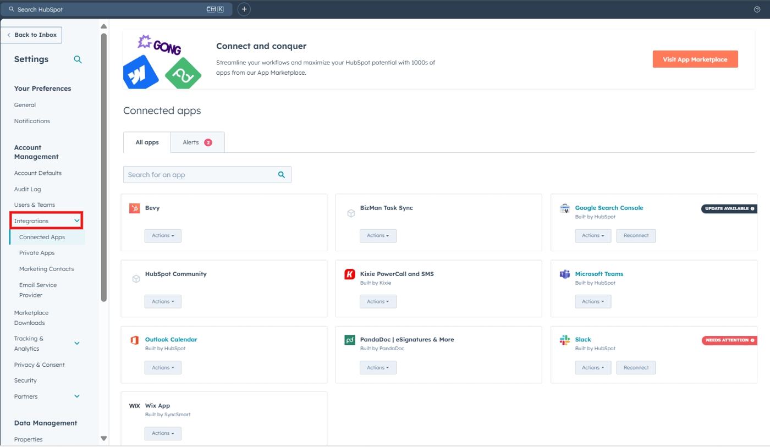Open Privacy & Consent settings

(x=40, y=365)
